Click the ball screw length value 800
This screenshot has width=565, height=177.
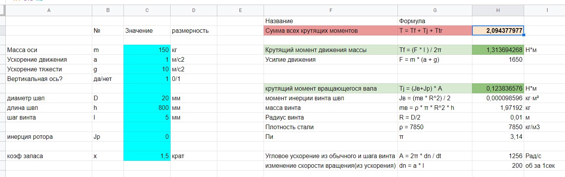click(147, 108)
